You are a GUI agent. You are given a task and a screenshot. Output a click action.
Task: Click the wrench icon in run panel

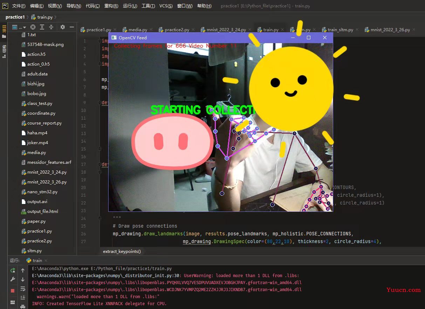[x=13, y=280]
